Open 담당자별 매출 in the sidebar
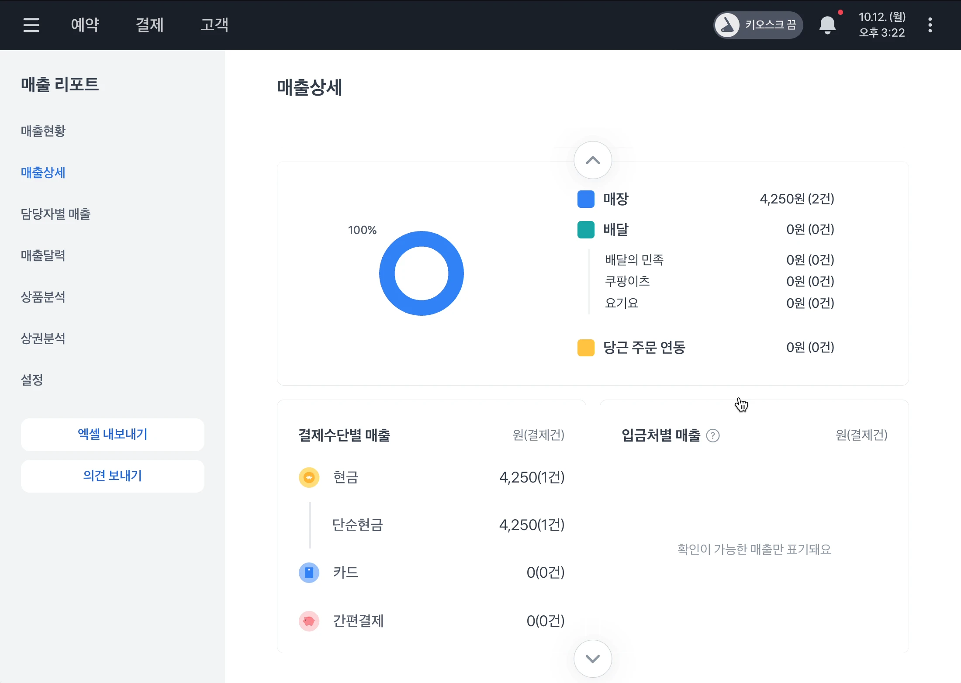 coord(55,214)
